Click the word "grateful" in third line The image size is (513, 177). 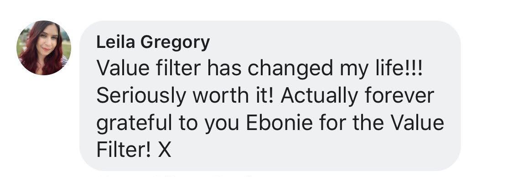pyautogui.click(x=134, y=124)
